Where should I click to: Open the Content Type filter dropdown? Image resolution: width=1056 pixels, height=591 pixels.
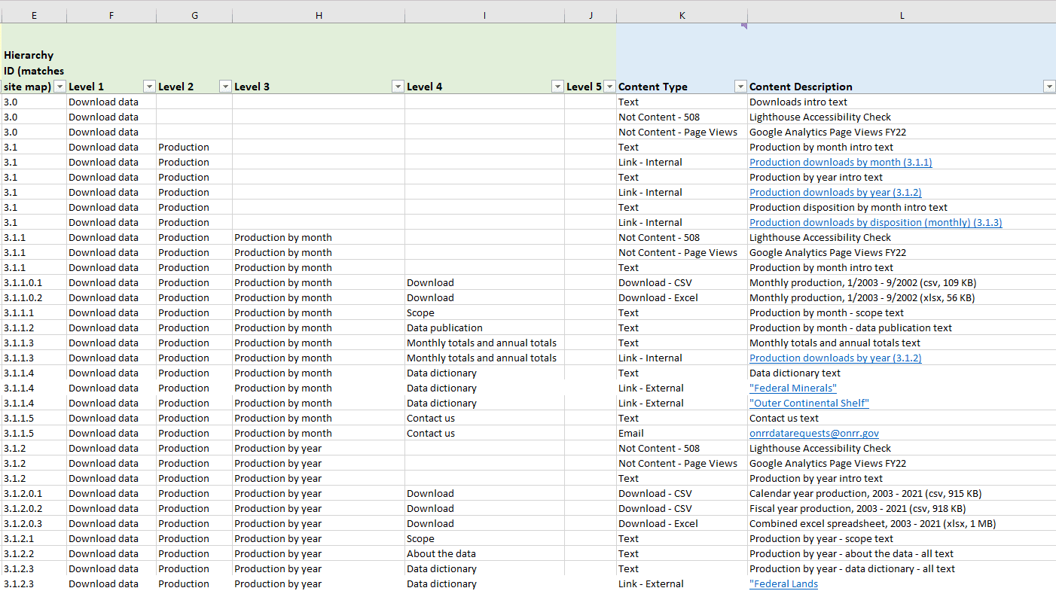coord(740,87)
